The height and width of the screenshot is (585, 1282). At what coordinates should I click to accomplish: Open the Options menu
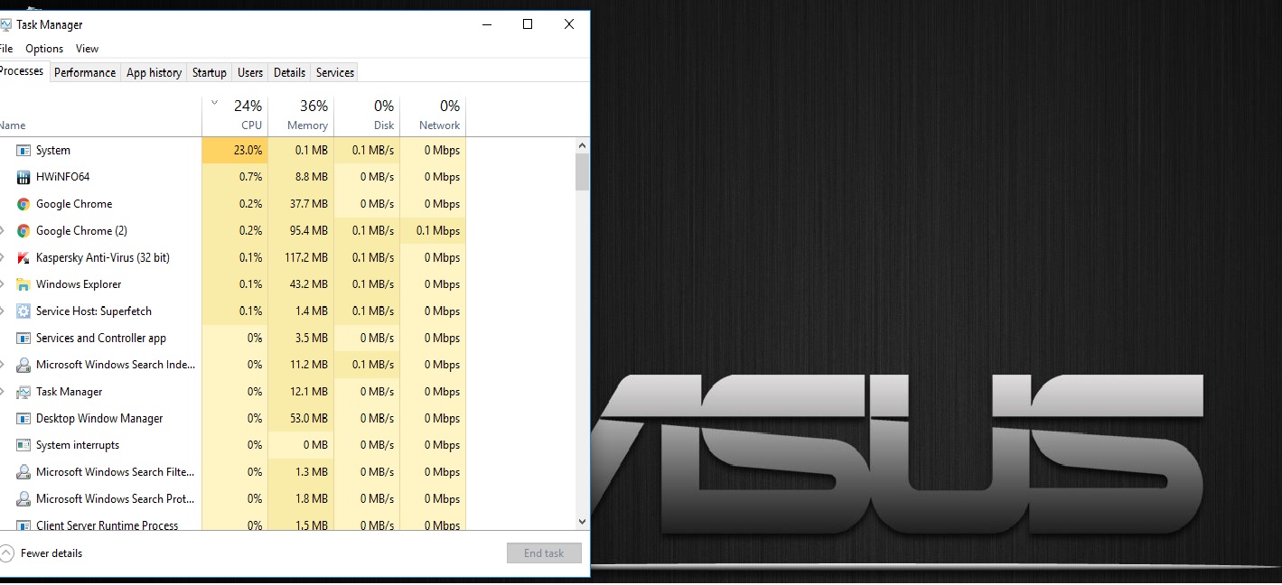point(44,49)
